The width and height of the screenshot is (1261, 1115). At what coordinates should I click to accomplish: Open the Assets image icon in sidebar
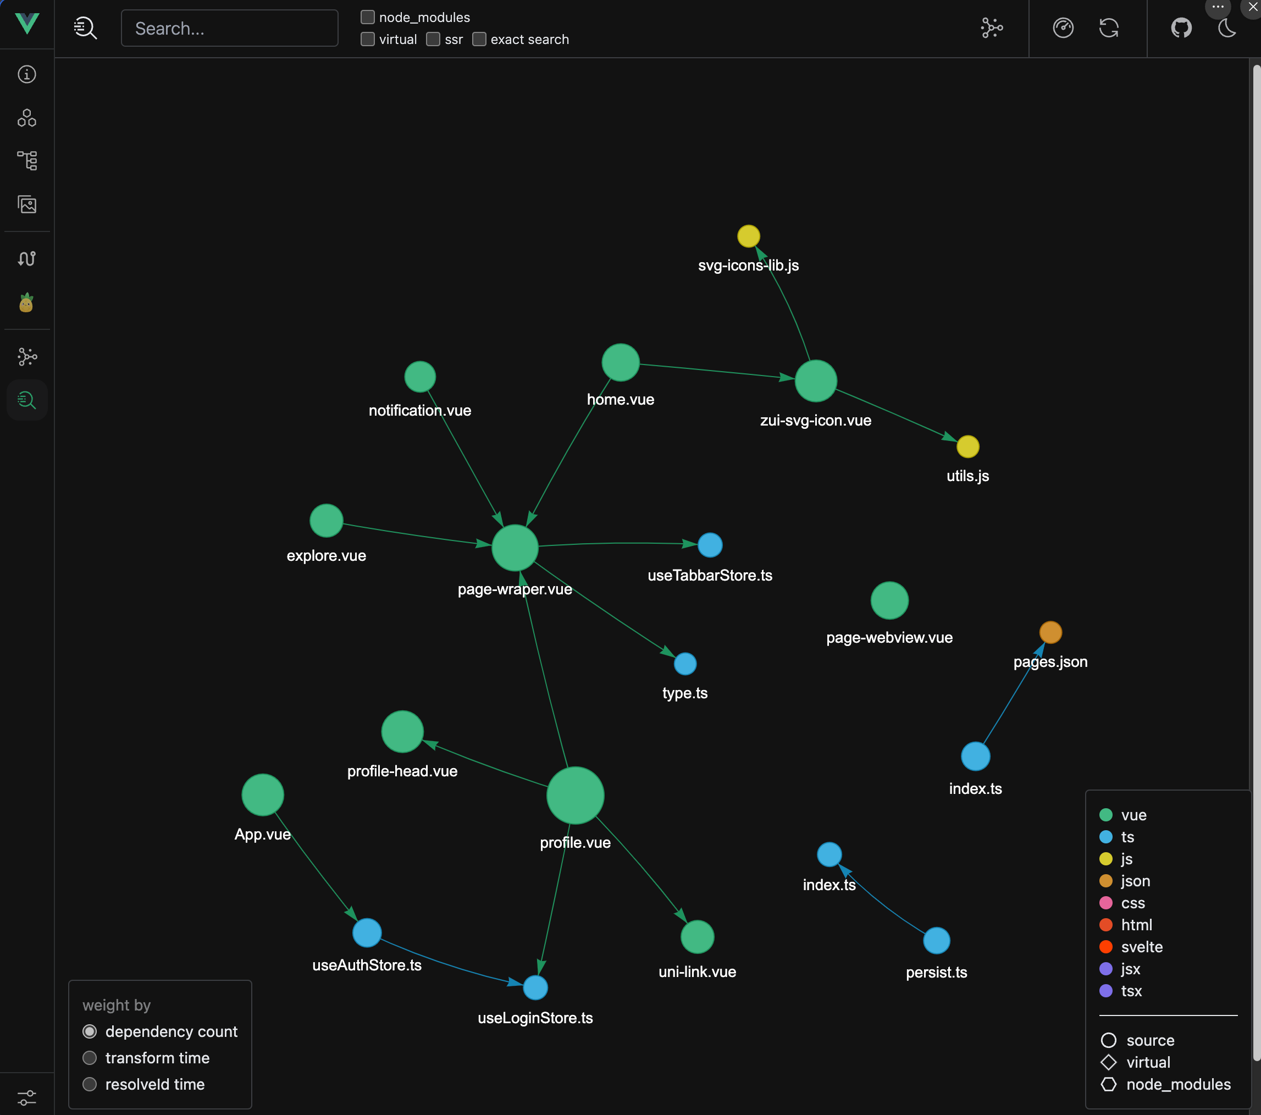pos(26,204)
